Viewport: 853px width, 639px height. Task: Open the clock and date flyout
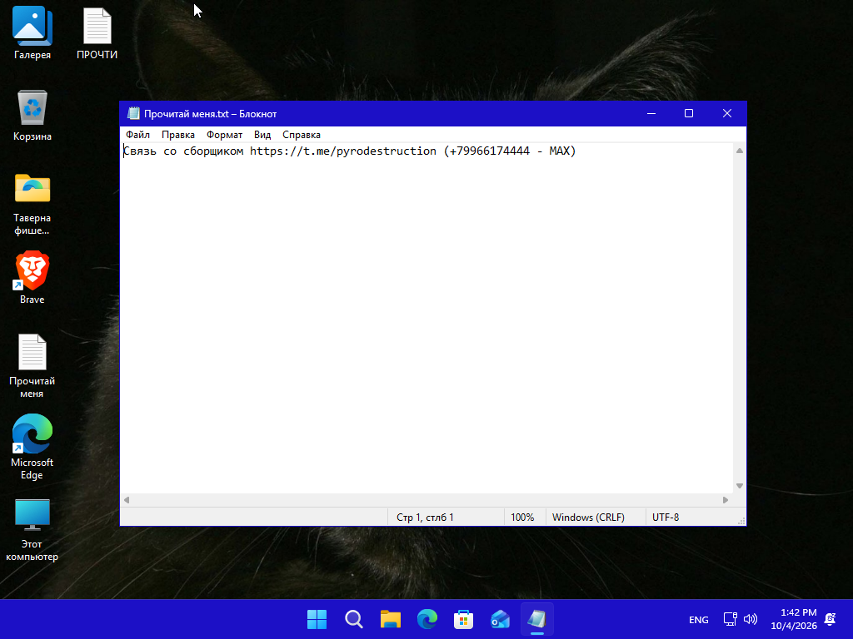[794, 619]
